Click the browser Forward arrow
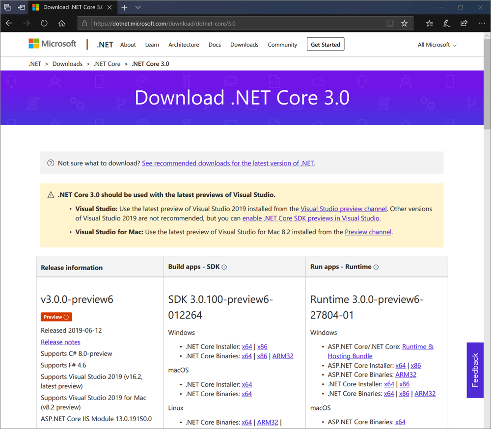Image resolution: width=491 pixels, height=429 pixels. [x=27, y=24]
